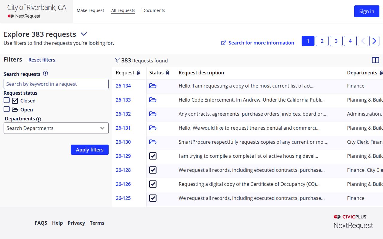Click the Reset filters link
The image size is (383, 239).
pos(42,60)
